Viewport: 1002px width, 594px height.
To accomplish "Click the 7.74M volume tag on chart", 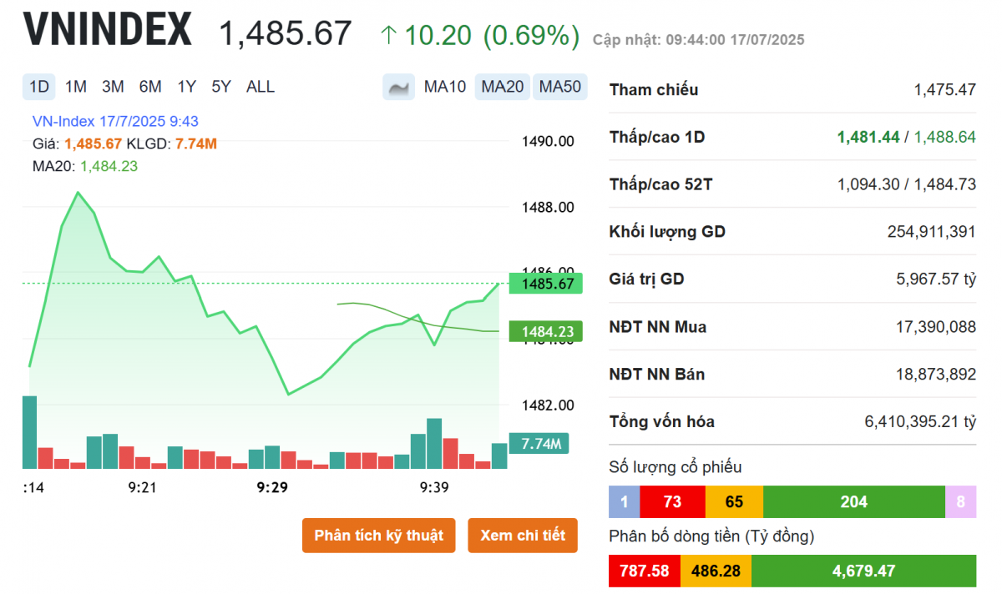I will pyautogui.click(x=539, y=444).
